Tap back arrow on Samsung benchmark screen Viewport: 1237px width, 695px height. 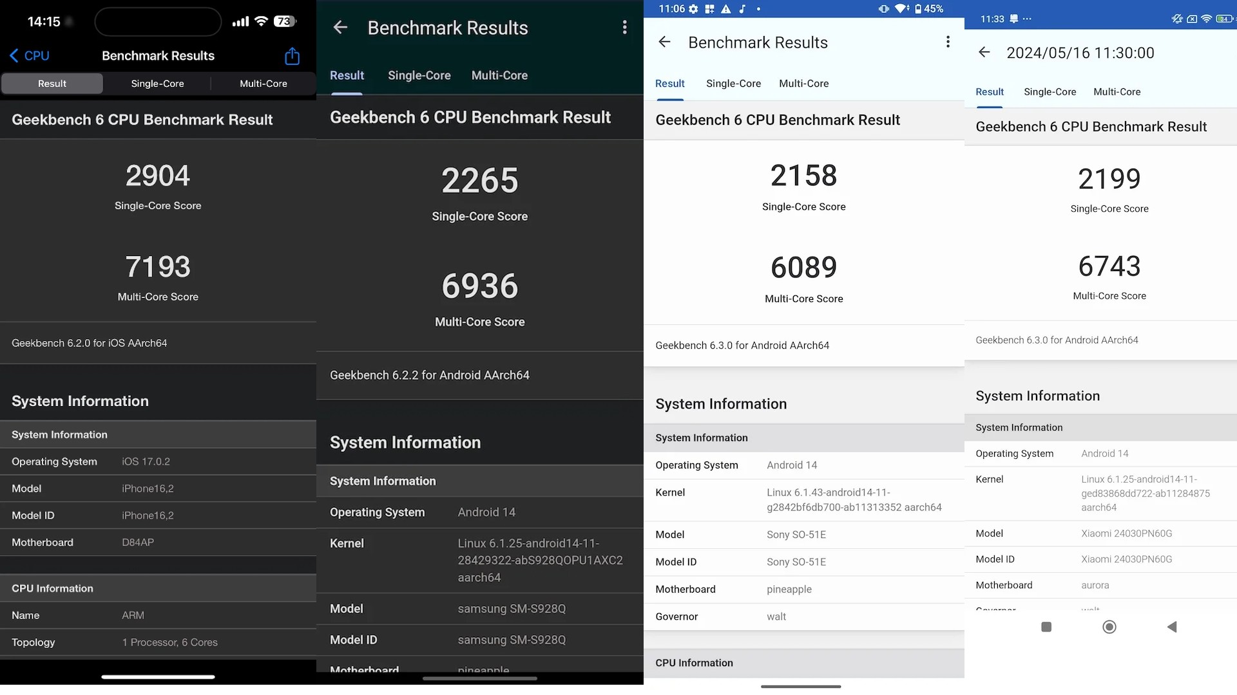click(340, 28)
